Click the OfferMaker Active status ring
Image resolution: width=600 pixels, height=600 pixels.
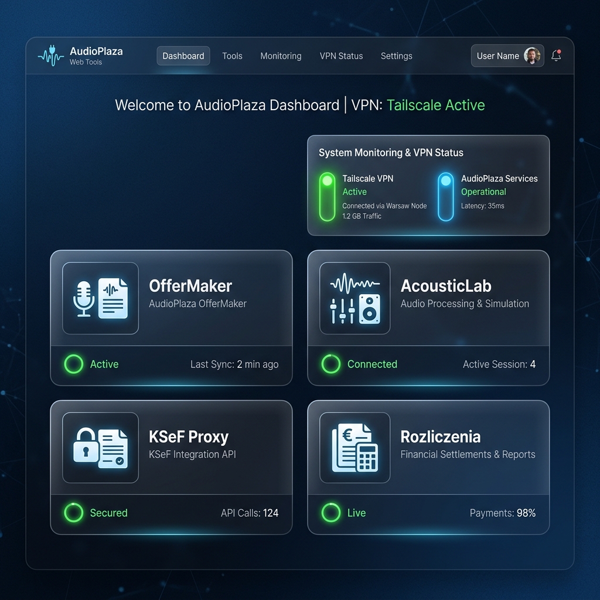pyautogui.click(x=74, y=364)
